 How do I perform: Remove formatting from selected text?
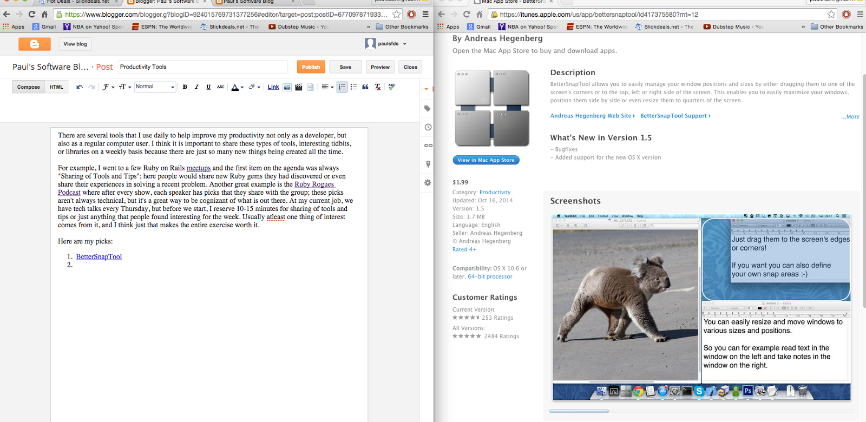point(377,87)
